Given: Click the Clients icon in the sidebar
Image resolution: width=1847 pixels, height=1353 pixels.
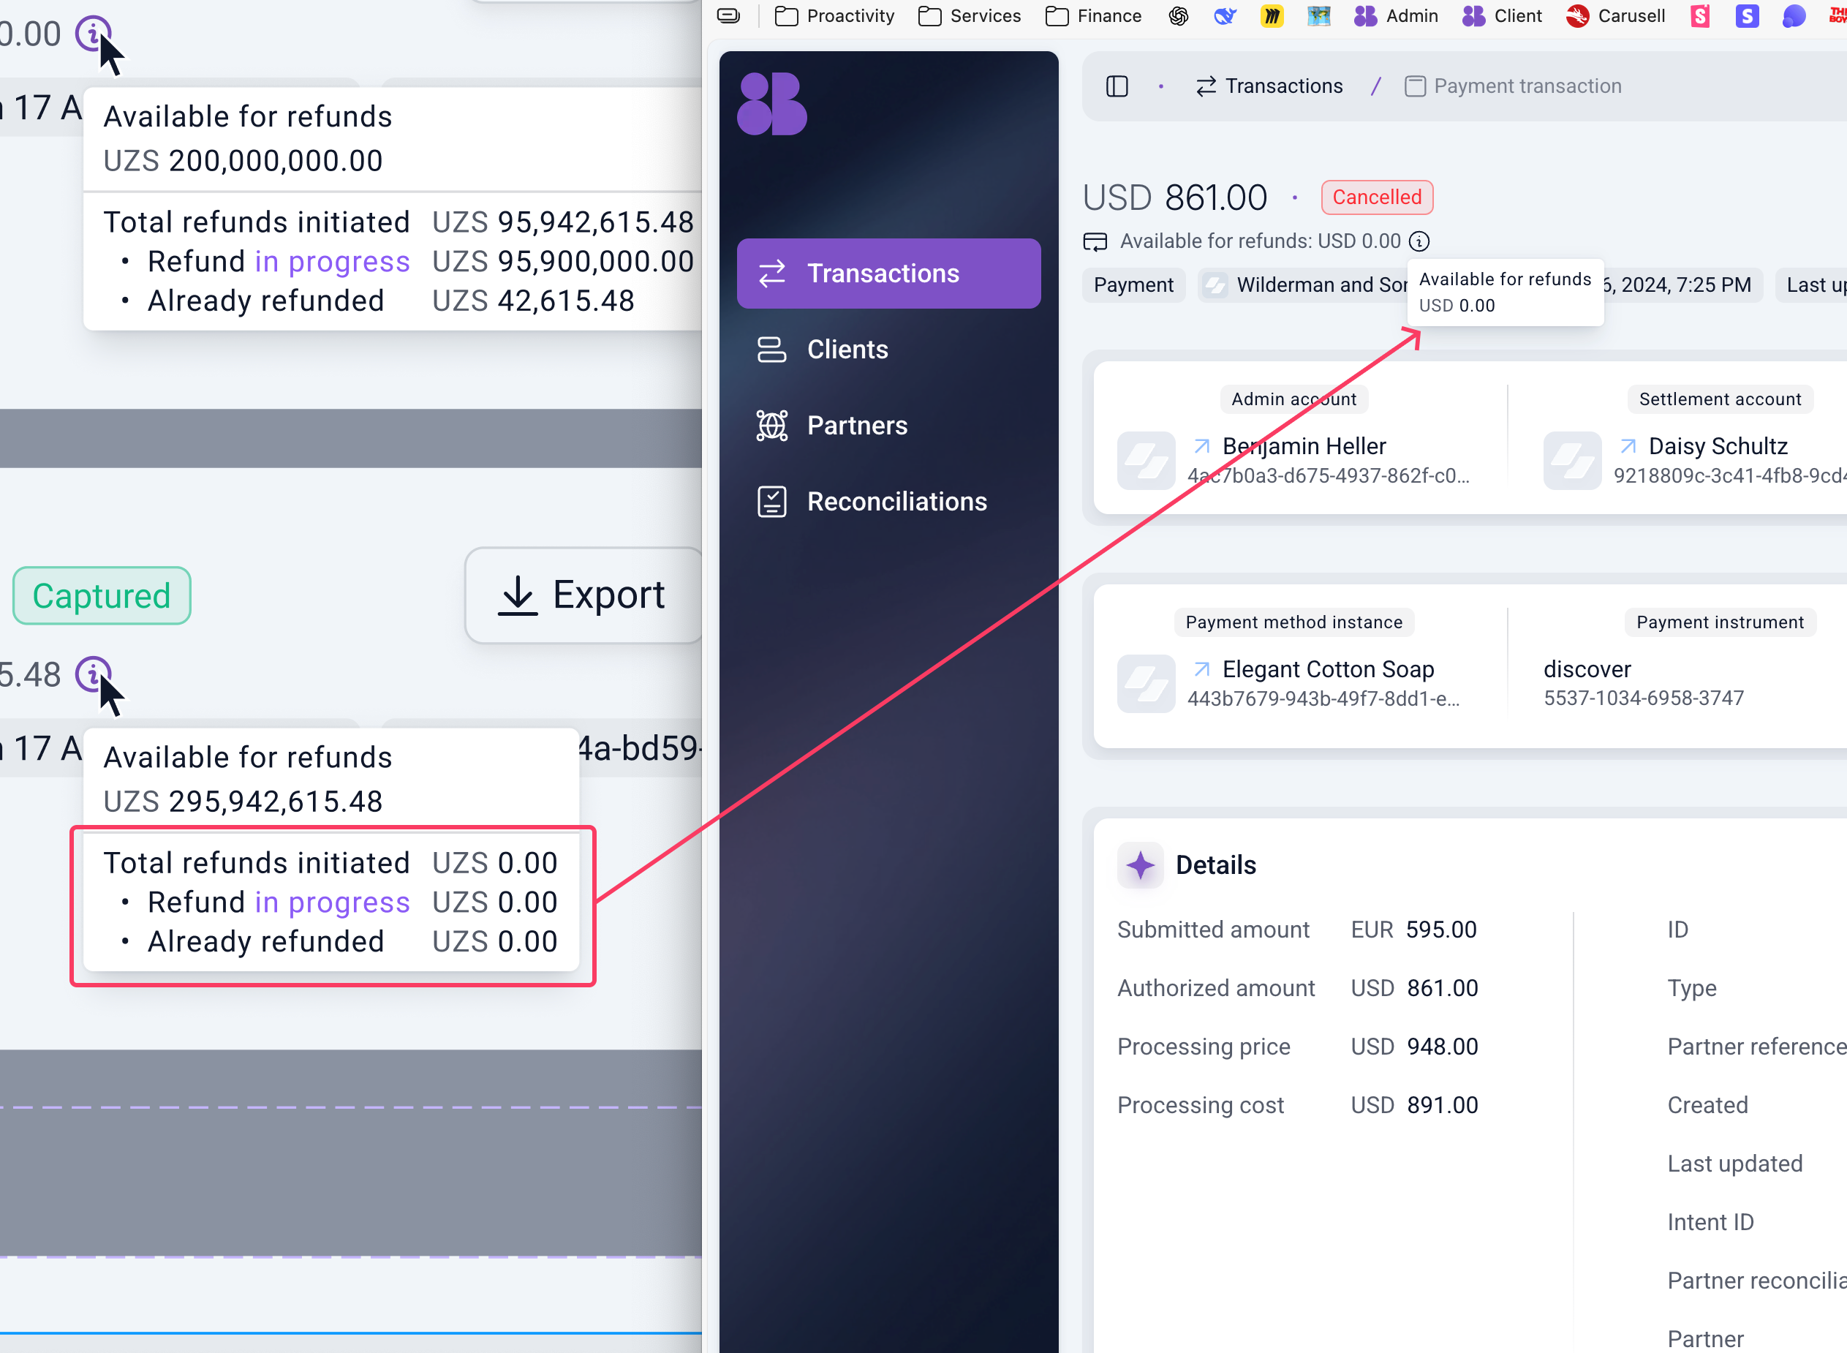Looking at the screenshot, I should coord(772,350).
